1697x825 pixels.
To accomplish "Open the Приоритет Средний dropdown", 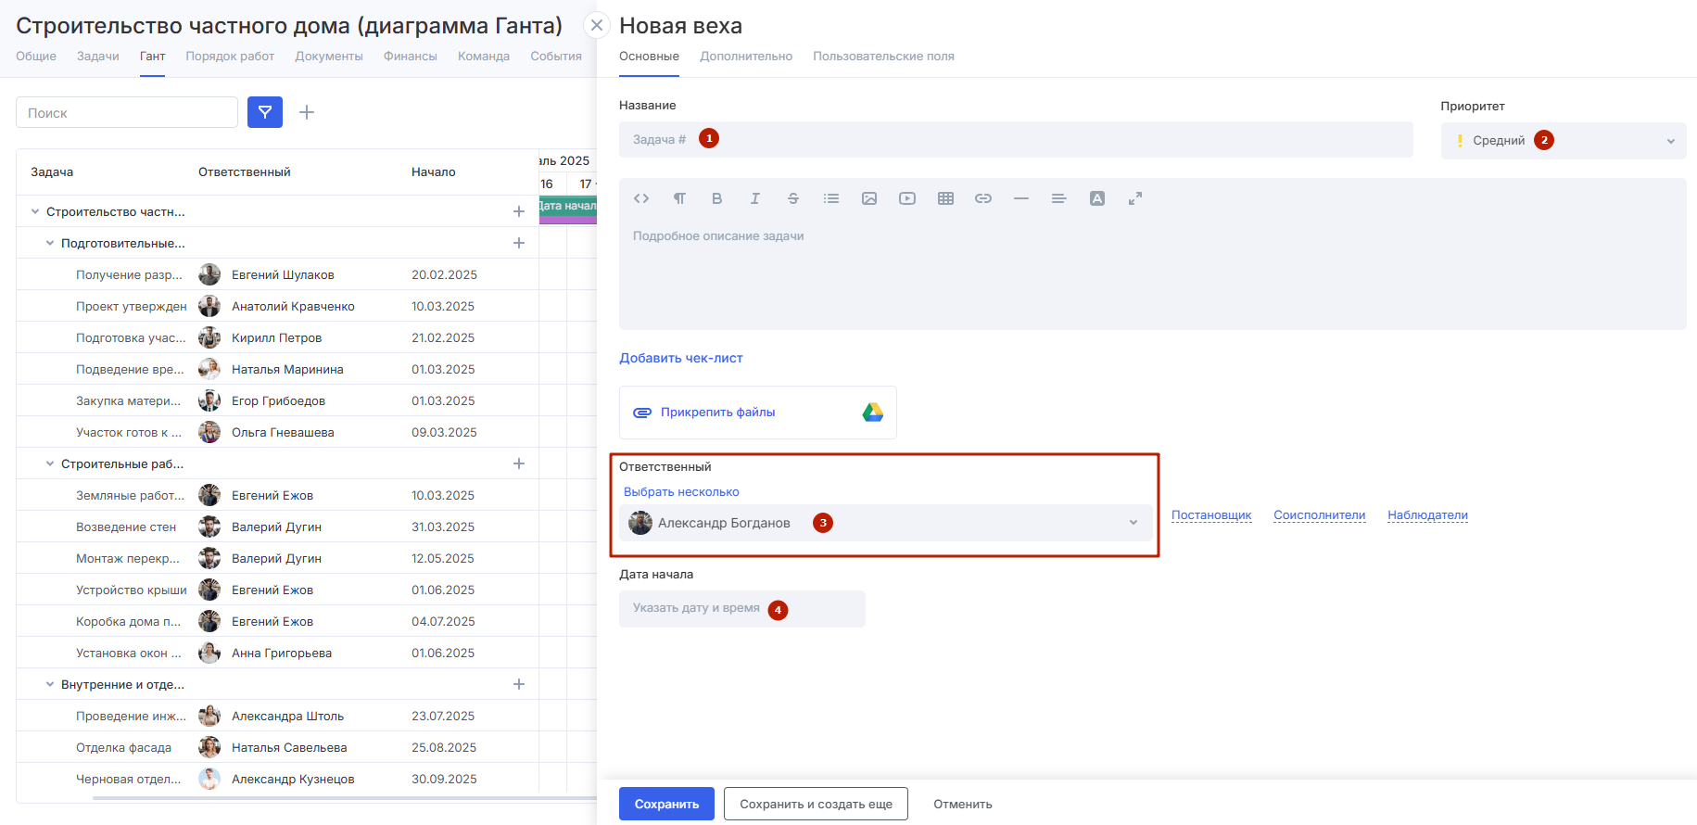I will point(1564,141).
